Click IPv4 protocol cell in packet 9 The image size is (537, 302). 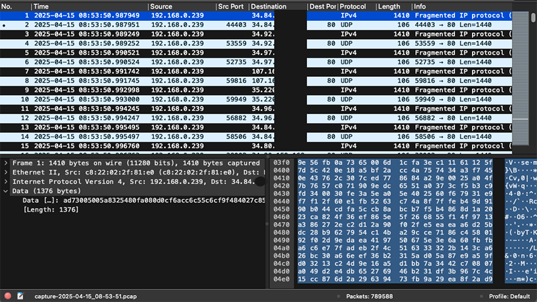349,90
